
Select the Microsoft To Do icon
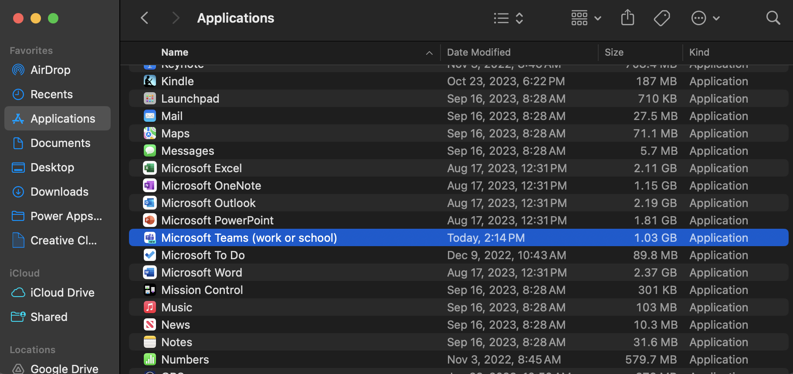(x=149, y=255)
